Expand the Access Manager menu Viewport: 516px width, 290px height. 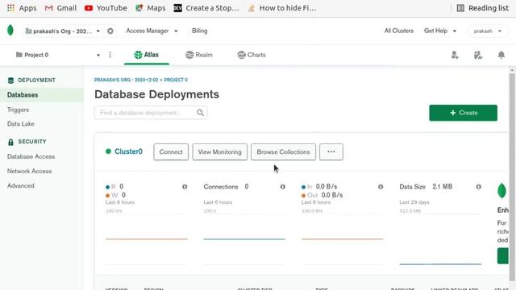152,31
